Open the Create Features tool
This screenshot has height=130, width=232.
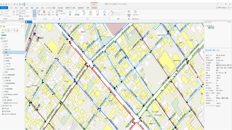tap(39, 13)
